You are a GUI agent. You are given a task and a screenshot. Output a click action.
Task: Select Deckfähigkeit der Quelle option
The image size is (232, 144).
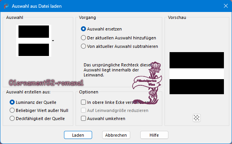click(x=37, y=119)
